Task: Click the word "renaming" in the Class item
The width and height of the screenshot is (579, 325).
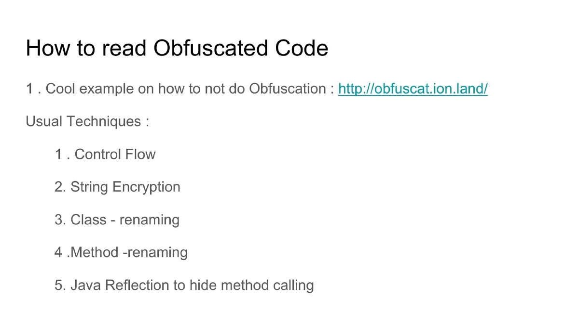Action: click(x=150, y=220)
